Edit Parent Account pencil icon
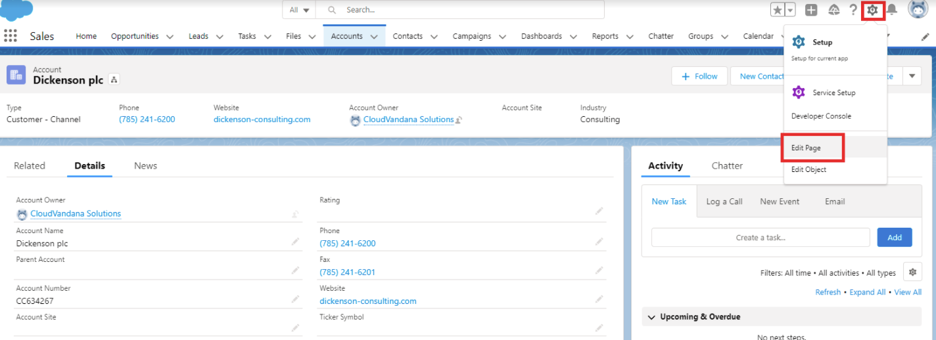936x340 pixels. (296, 270)
